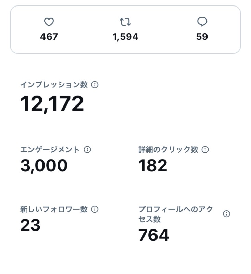The image size is (251, 274).
Task: Select the 467 likes count
Action: coord(49,37)
